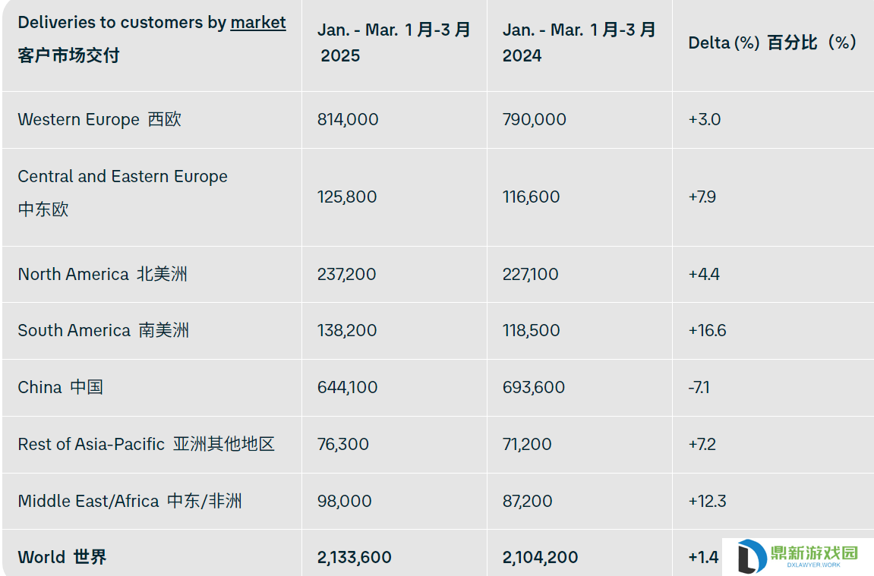Click the bold World row label
The image size is (874, 576).
tap(62, 557)
